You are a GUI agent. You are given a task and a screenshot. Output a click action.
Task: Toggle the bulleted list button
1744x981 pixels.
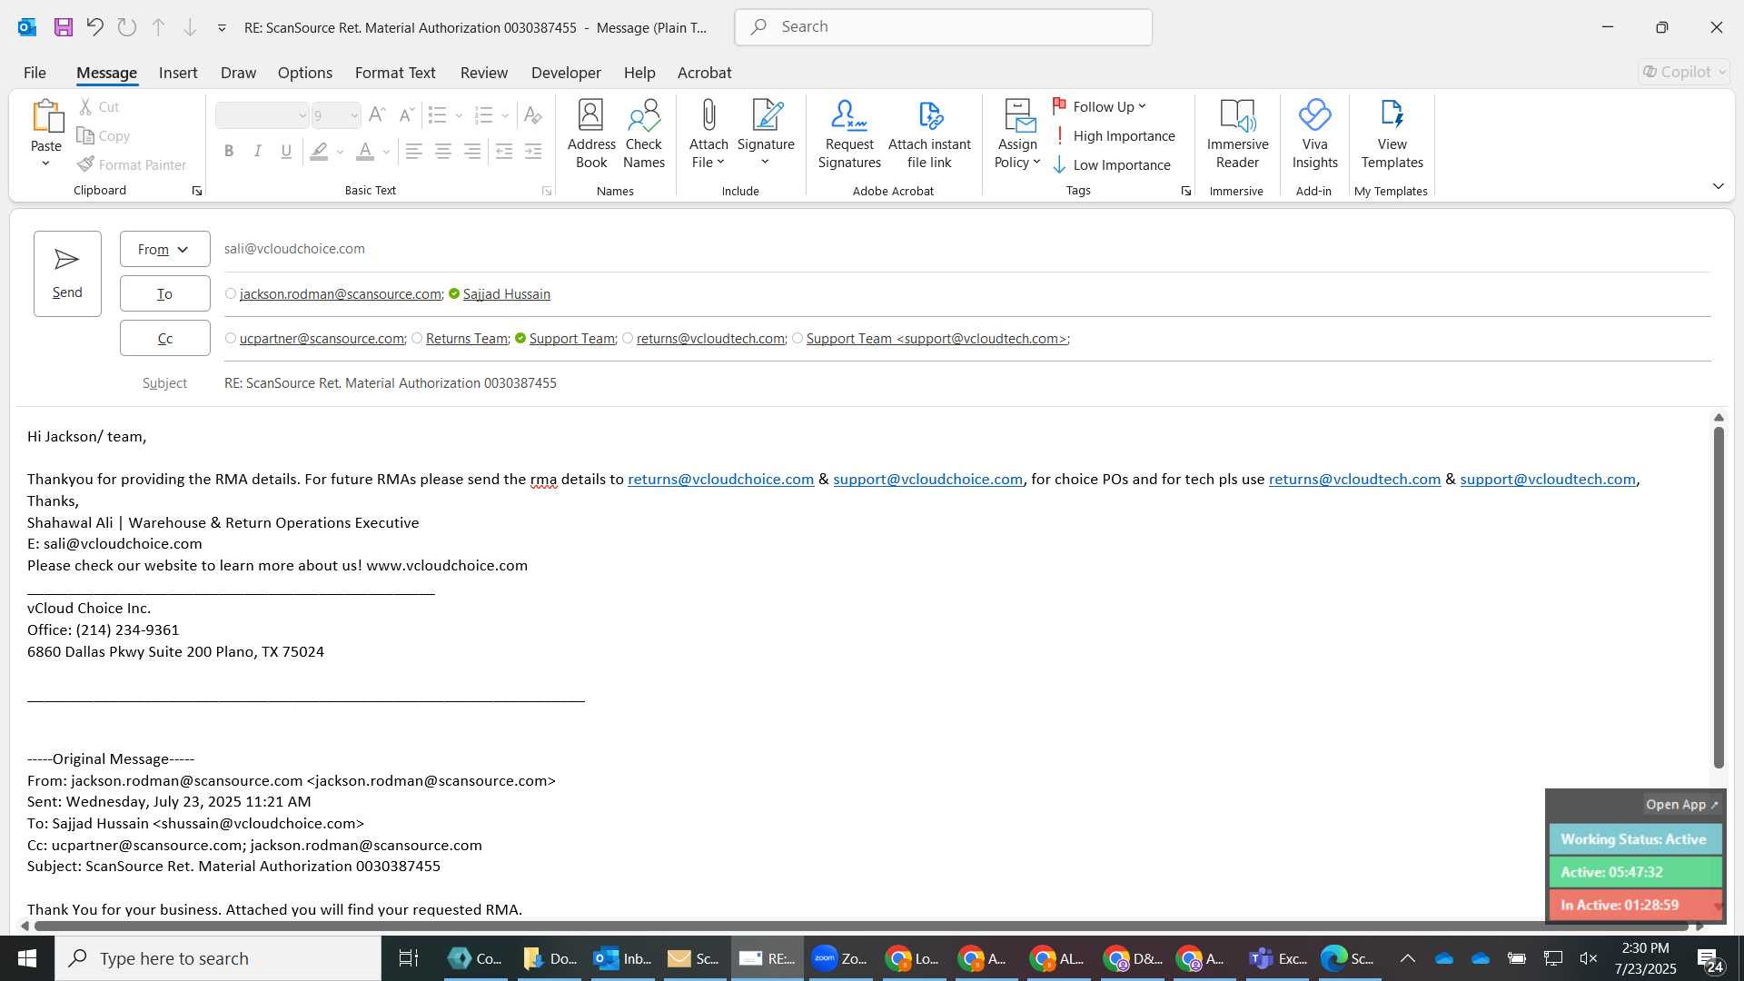point(438,115)
